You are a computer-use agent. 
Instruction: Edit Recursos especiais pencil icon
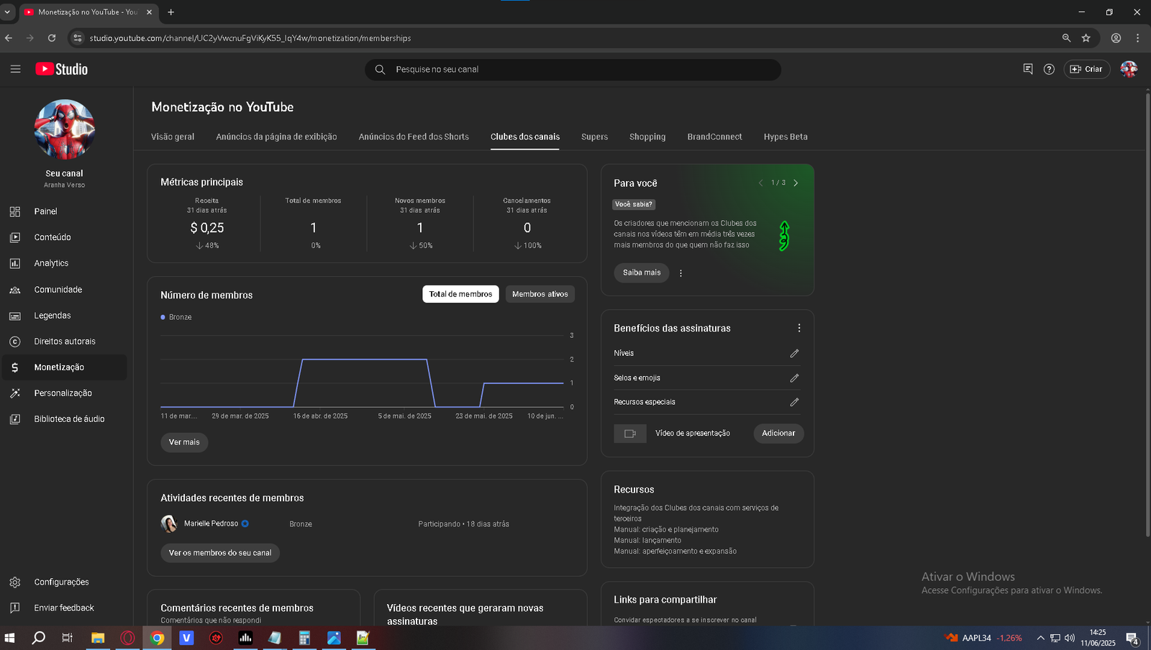pyautogui.click(x=794, y=403)
